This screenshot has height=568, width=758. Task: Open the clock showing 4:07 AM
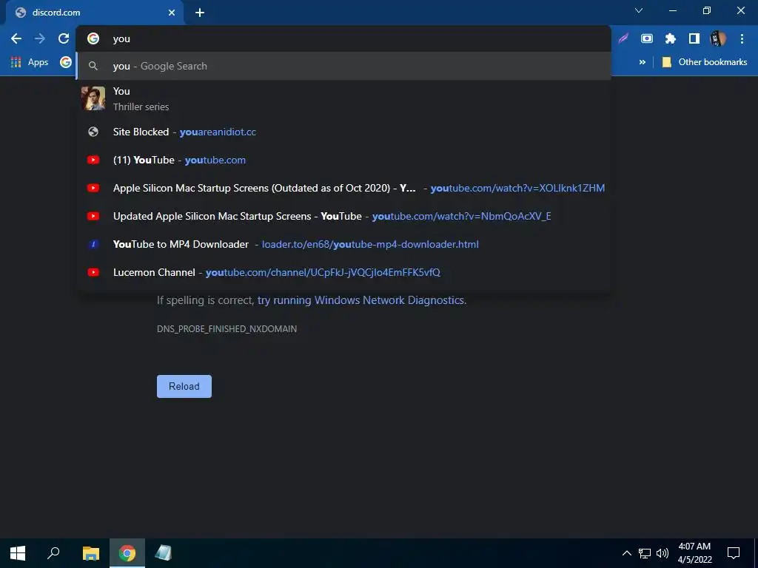pyautogui.click(x=694, y=553)
